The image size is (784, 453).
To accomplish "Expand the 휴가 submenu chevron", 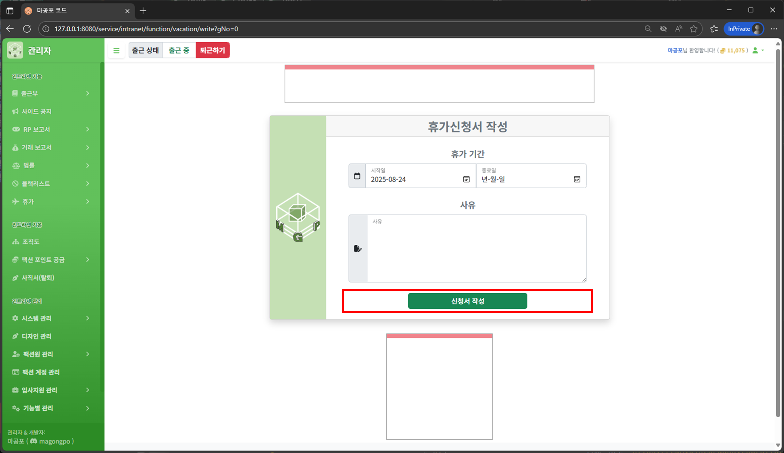I will (x=88, y=201).
